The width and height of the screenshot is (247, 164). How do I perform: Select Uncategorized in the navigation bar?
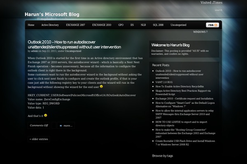tap(178, 25)
